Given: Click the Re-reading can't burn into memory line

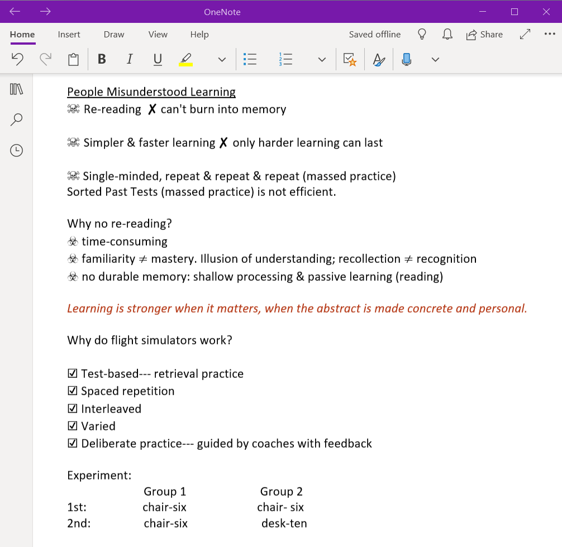Looking at the screenshot, I should coord(177,109).
